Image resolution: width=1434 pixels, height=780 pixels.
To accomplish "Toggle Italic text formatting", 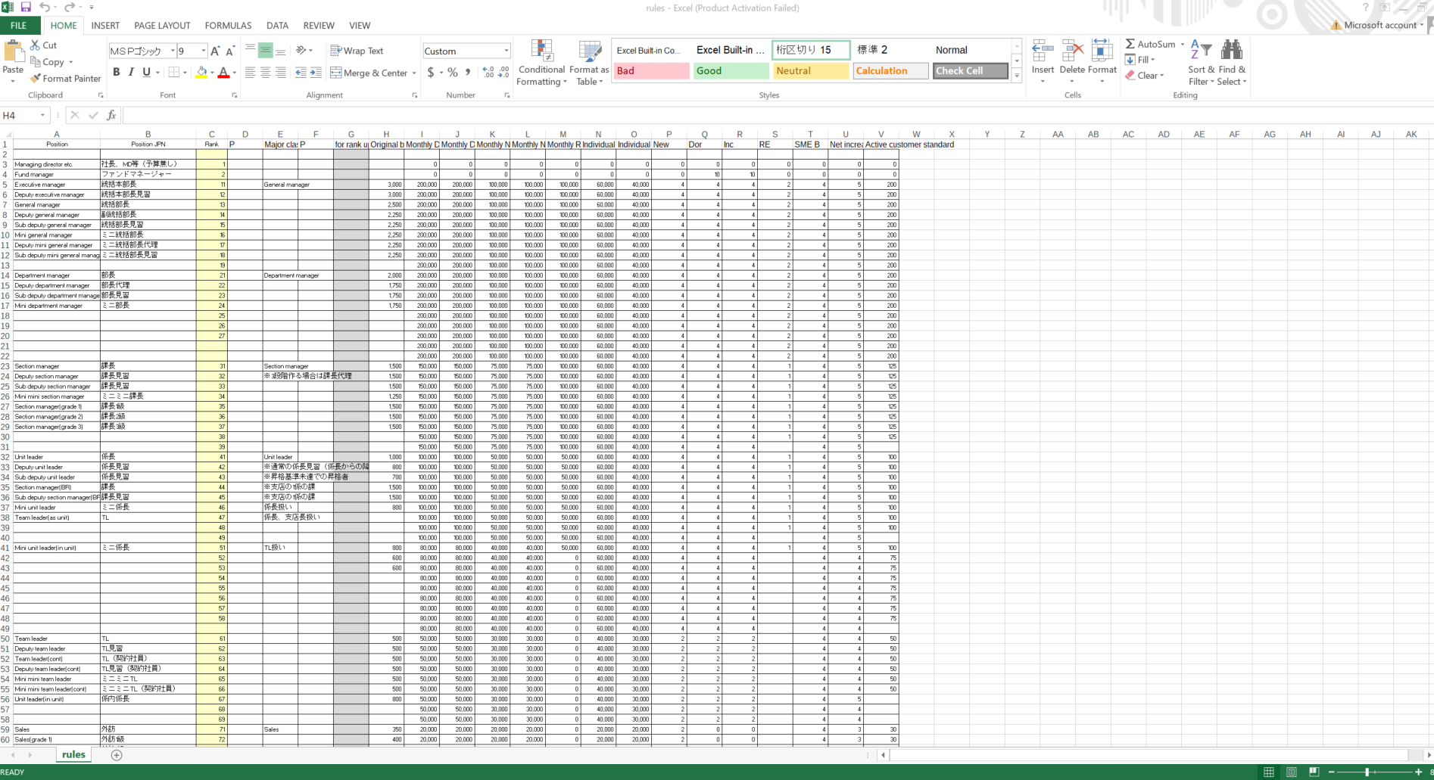I will pyautogui.click(x=131, y=73).
